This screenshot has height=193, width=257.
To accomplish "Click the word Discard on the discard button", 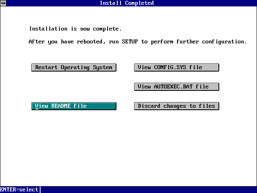I will (x=149, y=106).
